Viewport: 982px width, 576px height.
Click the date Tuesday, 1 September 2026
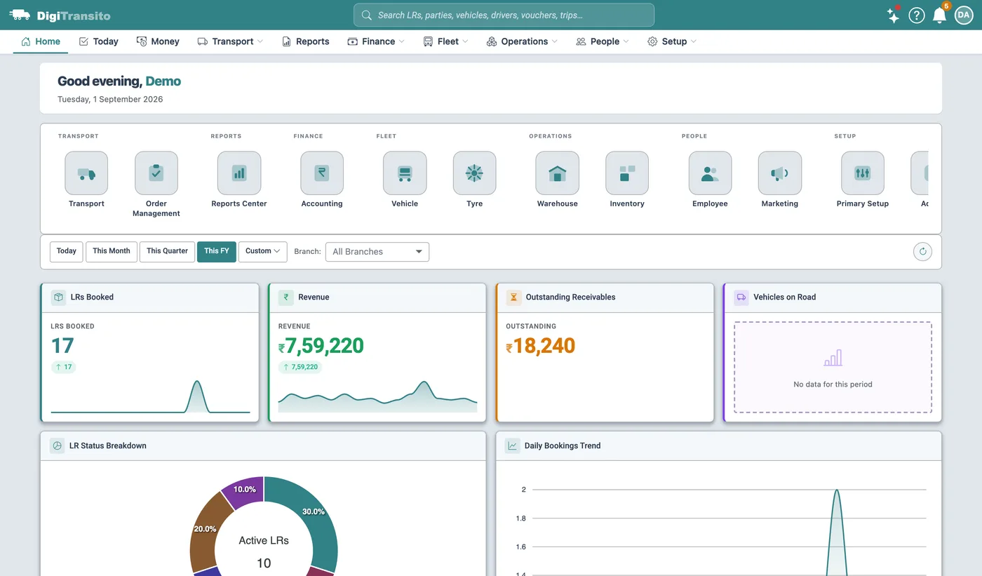click(x=110, y=100)
